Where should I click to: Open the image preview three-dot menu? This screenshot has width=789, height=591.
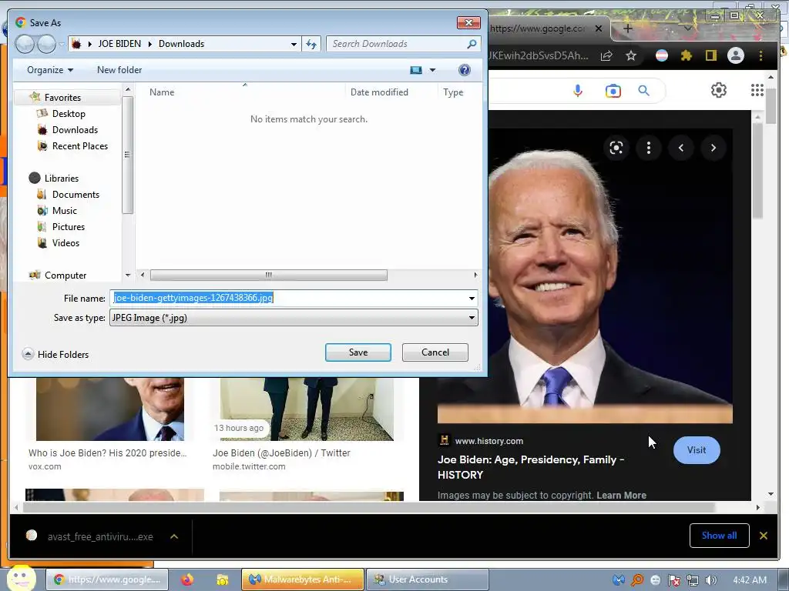point(649,148)
